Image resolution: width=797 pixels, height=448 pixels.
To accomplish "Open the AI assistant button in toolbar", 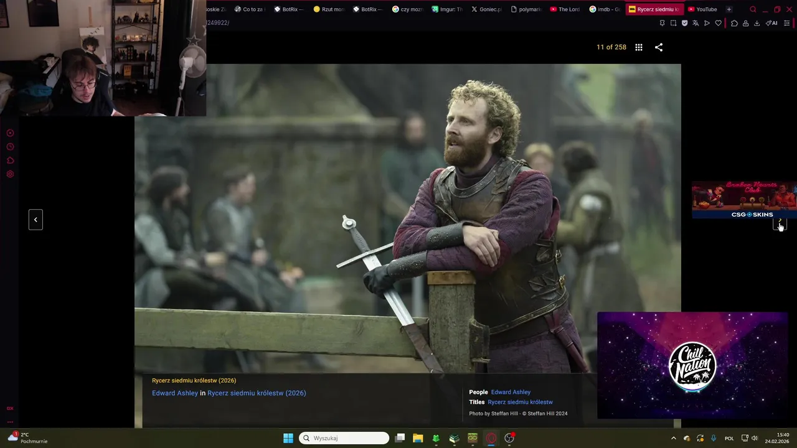I will click(771, 23).
